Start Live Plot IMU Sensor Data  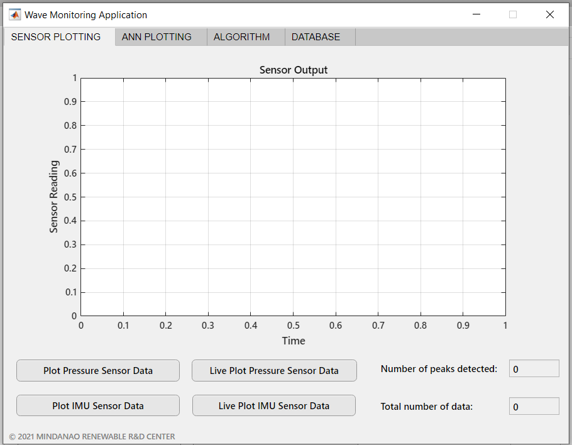[x=273, y=405]
